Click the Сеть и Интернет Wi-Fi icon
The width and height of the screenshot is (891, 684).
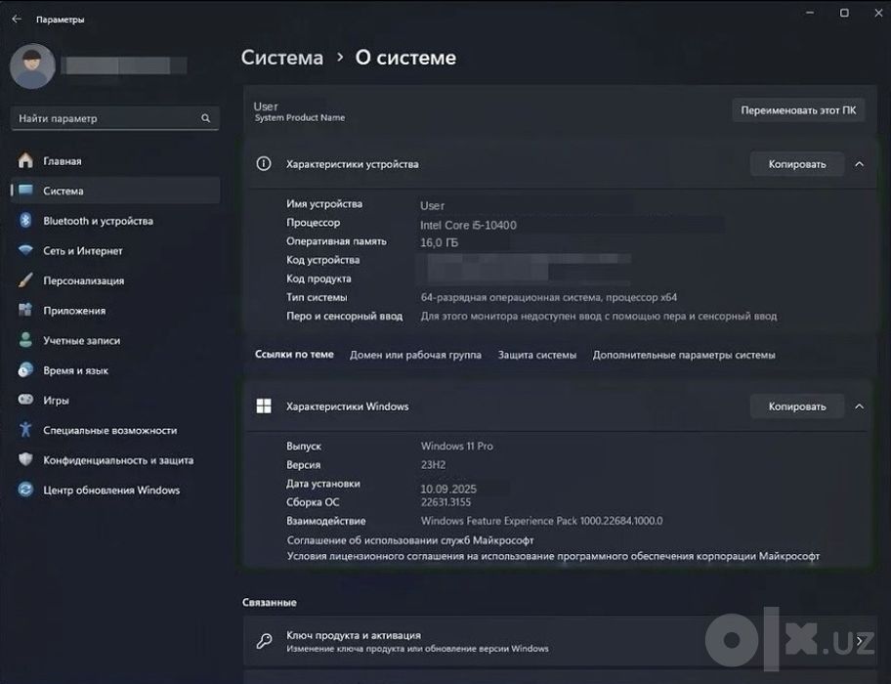point(25,250)
